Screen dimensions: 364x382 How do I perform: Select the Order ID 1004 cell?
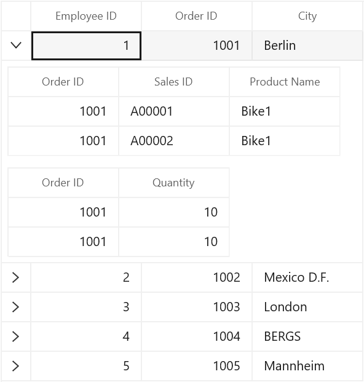[x=197, y=336]
